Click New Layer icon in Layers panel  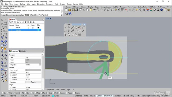pyautogui.click(x=10, y=22)
